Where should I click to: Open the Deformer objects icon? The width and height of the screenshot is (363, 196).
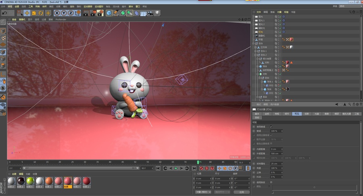(x=137, y=13)
